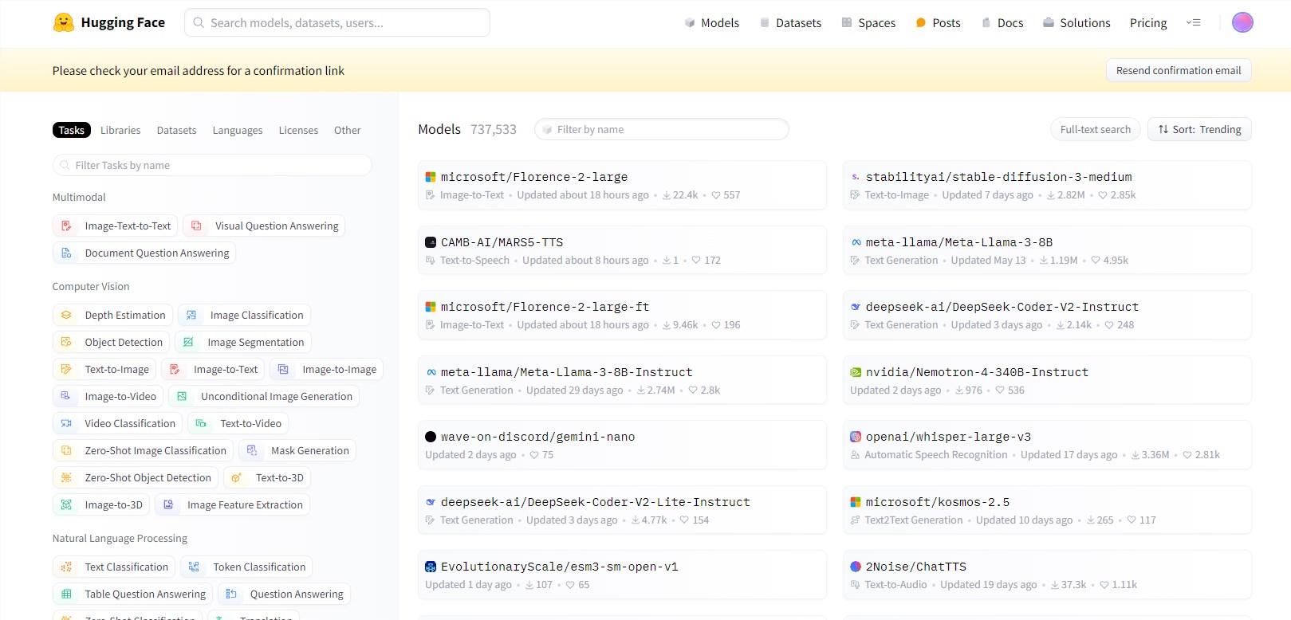Select the Image-to-3D task icon
Screen dimensions: 1291x620
(67, 505)
